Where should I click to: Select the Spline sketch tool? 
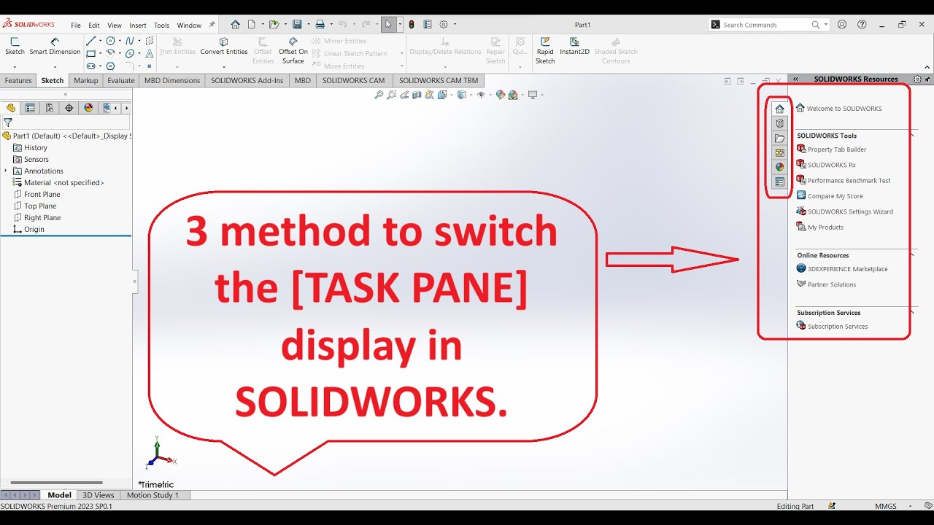click(x=130, y=41)
